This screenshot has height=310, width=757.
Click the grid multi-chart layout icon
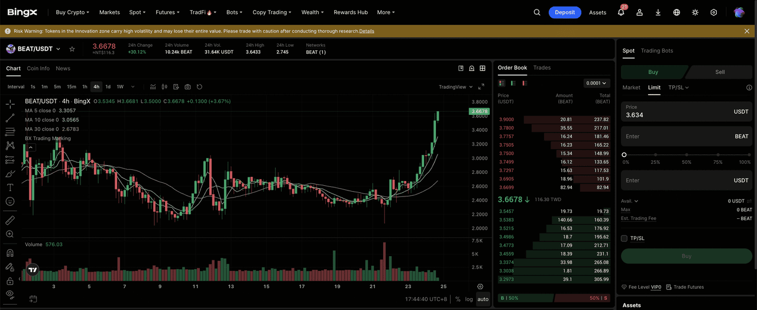click(x=483, y=69)
